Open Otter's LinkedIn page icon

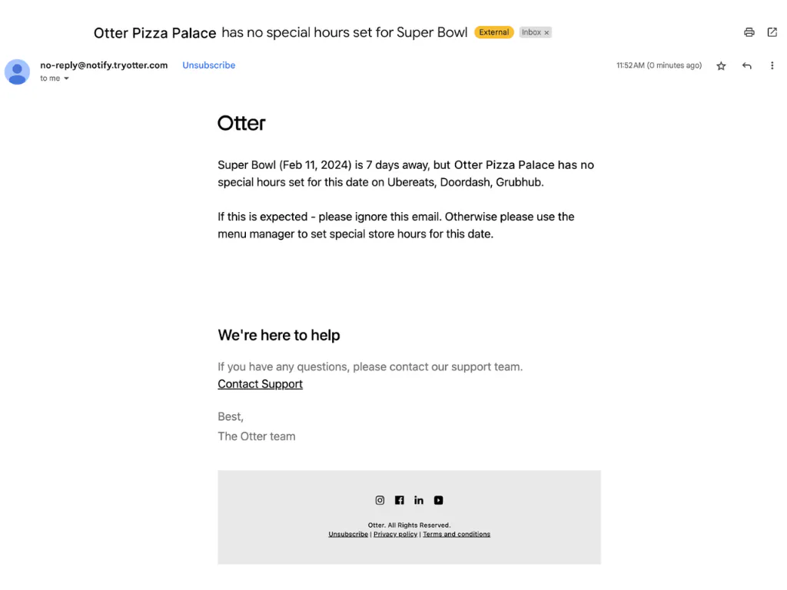coord(419,500)
